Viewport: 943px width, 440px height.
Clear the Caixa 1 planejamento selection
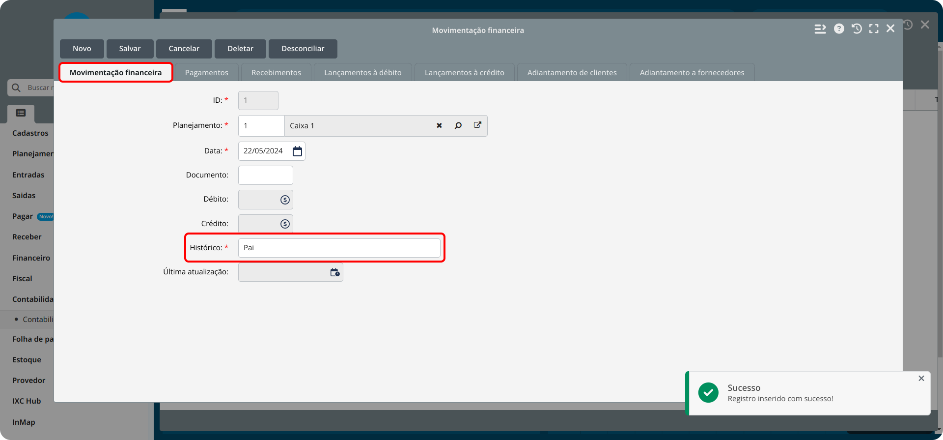point(439,126)
